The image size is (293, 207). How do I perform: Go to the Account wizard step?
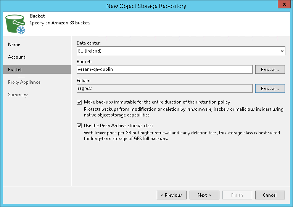click(x=17, y=57)
